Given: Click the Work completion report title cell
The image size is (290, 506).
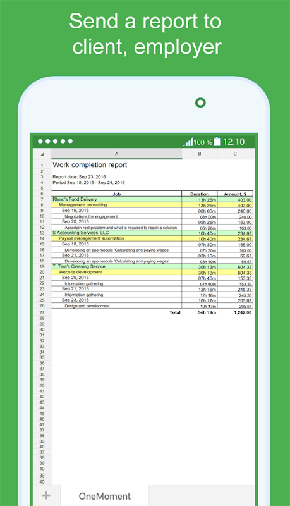Looking at the screenshot, I should (x=90, y=165).
